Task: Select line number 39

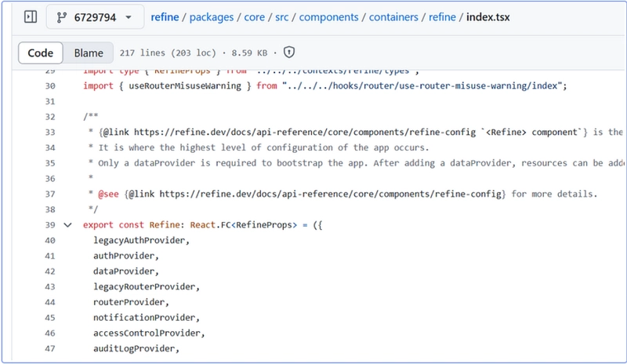Action: click(x=50, y=225)
